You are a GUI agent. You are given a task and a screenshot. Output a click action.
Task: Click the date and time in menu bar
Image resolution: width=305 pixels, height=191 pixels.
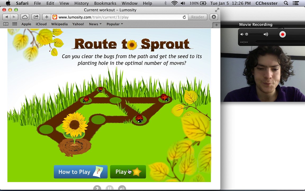click(x=230, y=3)
